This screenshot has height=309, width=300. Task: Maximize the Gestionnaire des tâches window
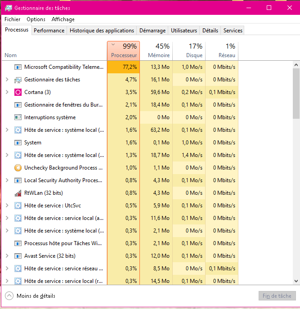(269, 8)
